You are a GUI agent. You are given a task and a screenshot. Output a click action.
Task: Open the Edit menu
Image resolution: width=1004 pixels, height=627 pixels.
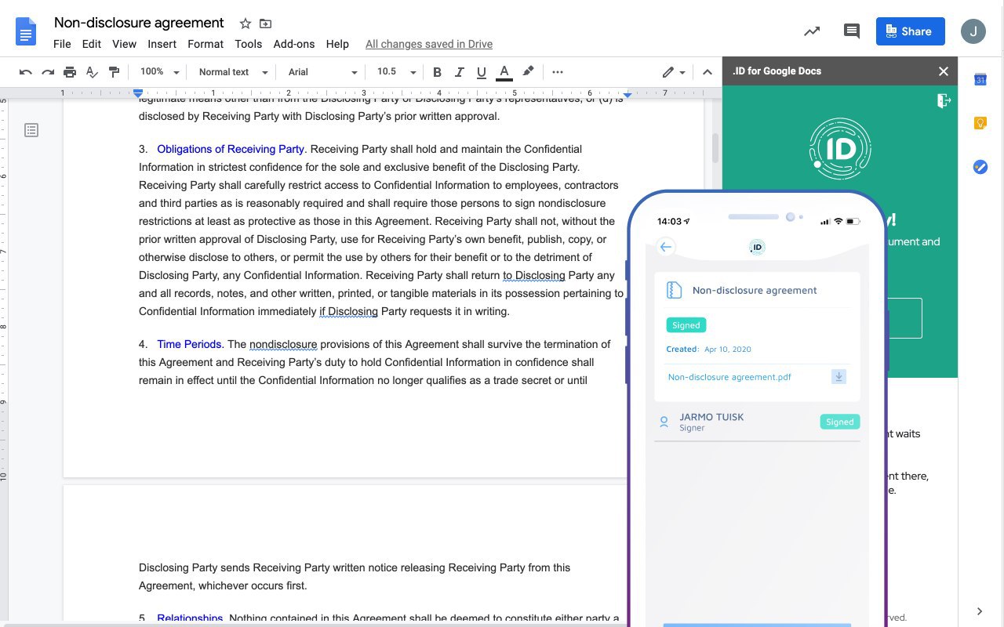click(92, 44)
